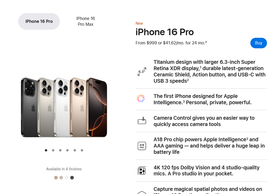Click the 6.3-inch display size icon
Screen dimensions: 277x194
(x=142, y=71)
